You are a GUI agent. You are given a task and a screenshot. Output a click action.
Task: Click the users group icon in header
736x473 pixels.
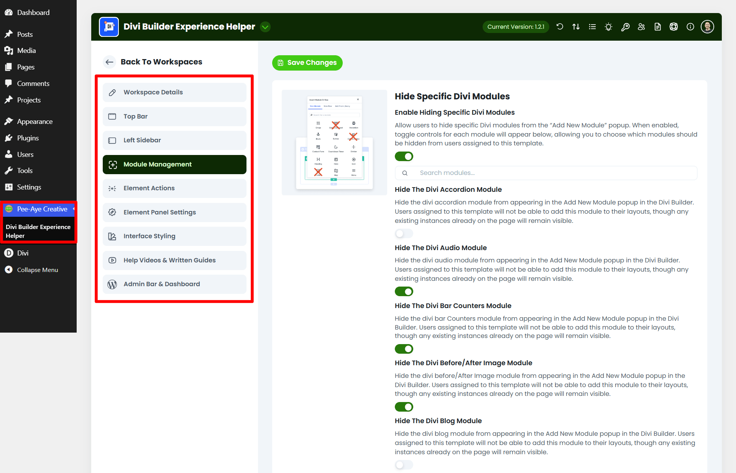(x=641, y=27)
